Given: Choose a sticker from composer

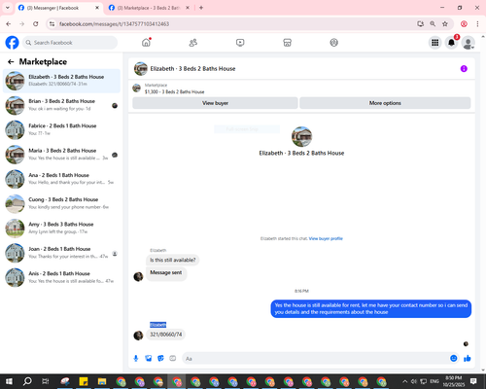Looking at the screenshot, I should (160, 358).
